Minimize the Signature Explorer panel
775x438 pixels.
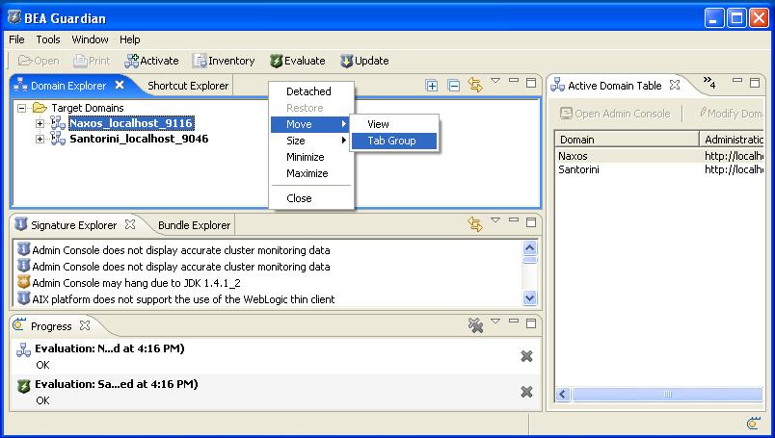coord(514,219)
